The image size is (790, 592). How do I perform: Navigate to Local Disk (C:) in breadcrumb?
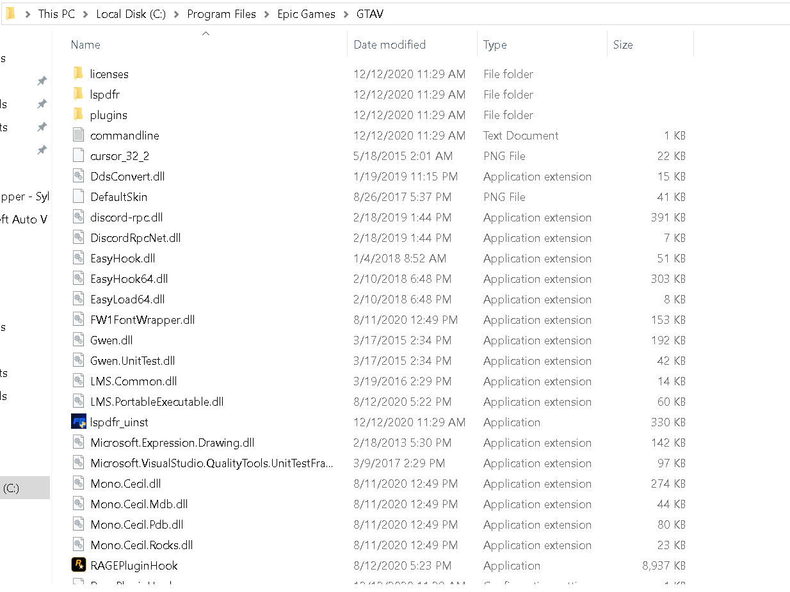(x=131, y=14)
